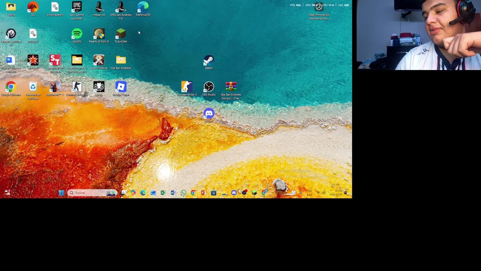Open Discord from the taskbar

[x=234, y=193]
